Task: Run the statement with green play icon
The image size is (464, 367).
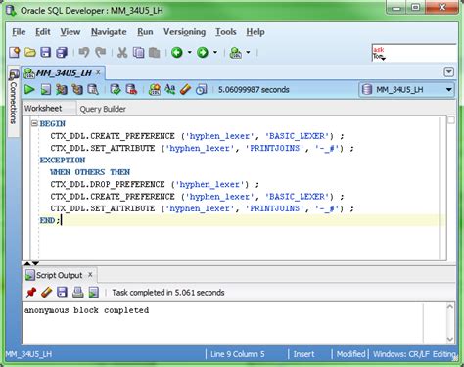Action: click(x=29, y=89)
